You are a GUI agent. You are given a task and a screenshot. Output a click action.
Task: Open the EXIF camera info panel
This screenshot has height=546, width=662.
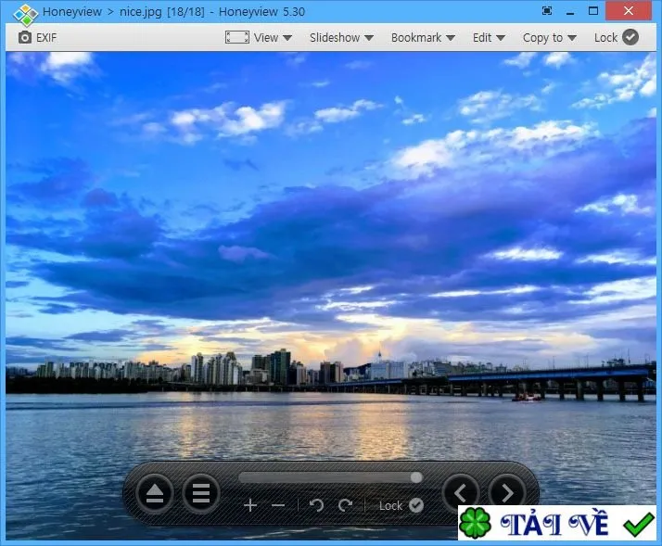37,38
